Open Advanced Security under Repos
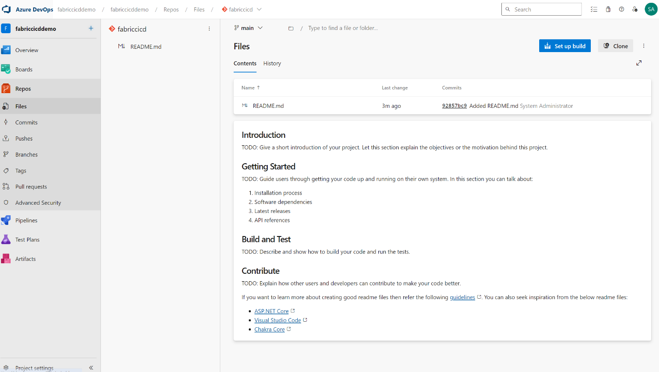 (x=50, y=203)
